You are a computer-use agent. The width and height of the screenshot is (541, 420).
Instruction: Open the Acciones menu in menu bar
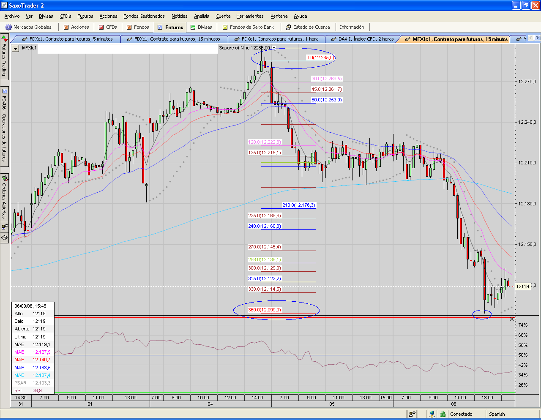click(108, 16)
